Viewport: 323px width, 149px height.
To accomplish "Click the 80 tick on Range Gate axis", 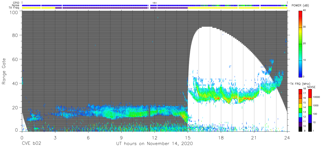I will tap(15, 35).
